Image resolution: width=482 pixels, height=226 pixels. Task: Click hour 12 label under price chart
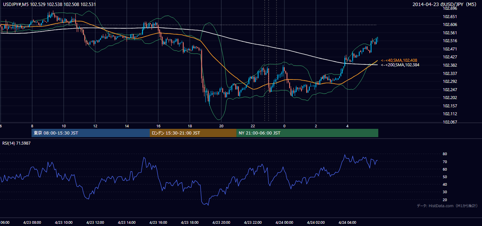coord(95,126)
